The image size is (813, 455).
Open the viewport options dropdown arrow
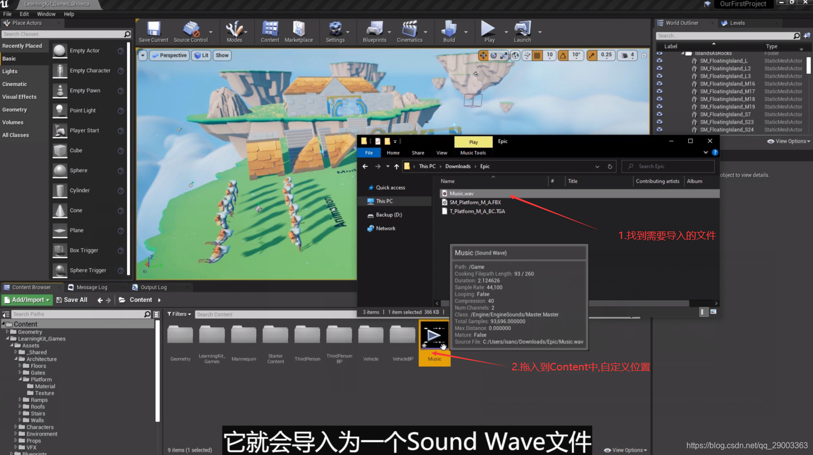(143, 55)
